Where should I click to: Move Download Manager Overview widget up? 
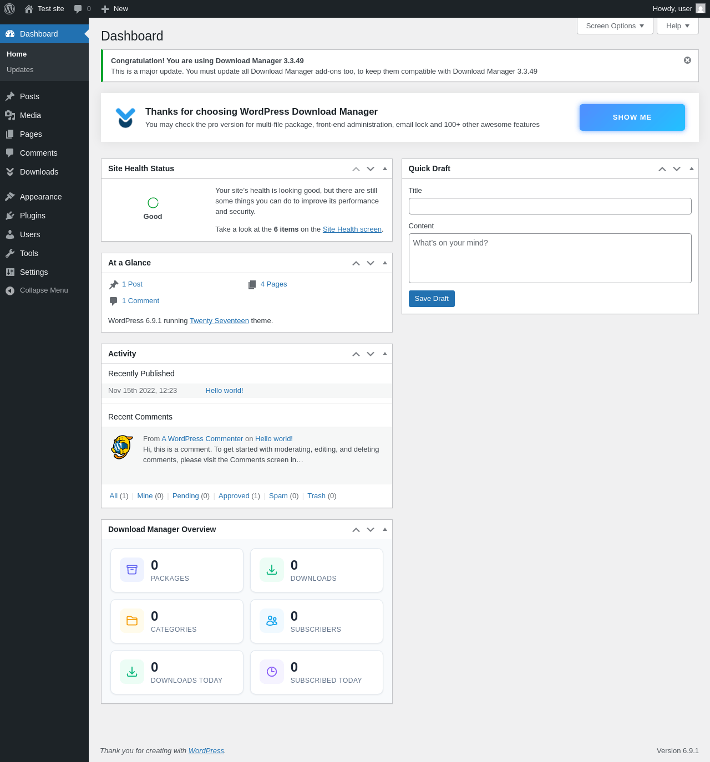click(356, 530)
